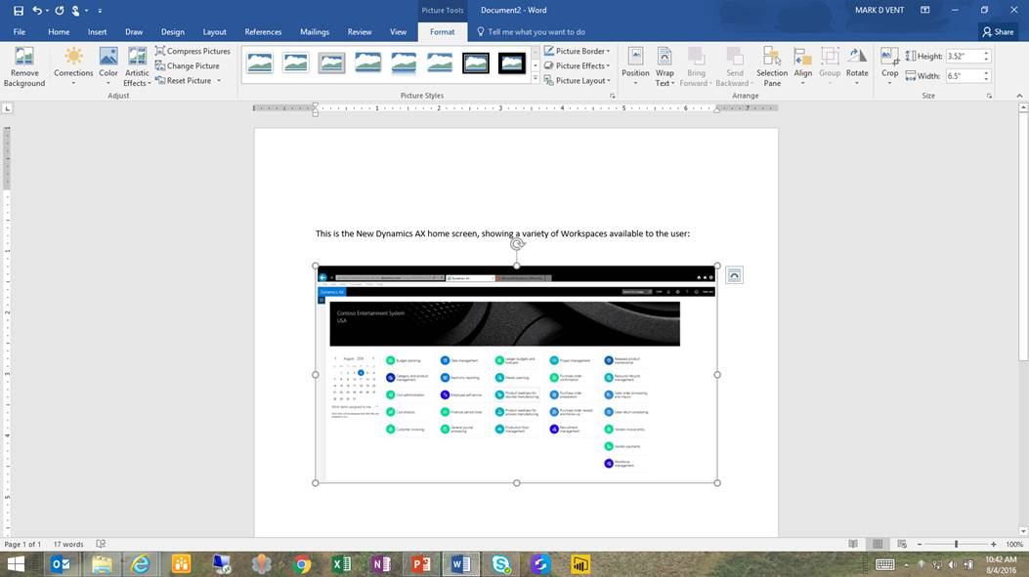This screenshot has height=577, width=1029.
Task: Open Excel from the Windows taskbar
Action: 342,563
